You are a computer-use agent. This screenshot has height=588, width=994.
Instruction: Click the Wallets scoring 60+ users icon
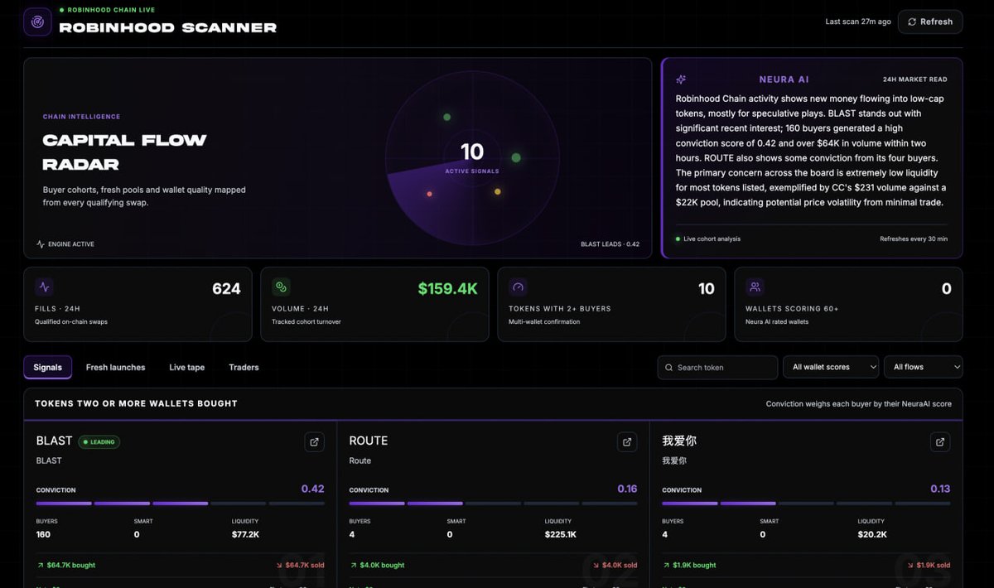click(755, 287)
